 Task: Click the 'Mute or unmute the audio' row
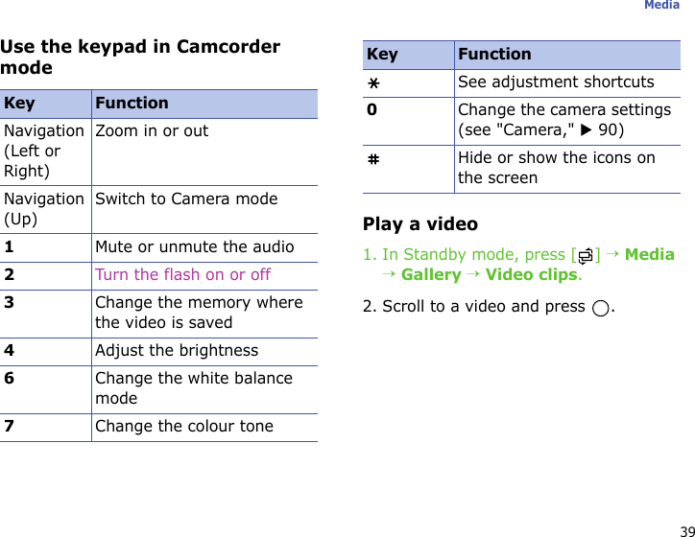(194, 247)
